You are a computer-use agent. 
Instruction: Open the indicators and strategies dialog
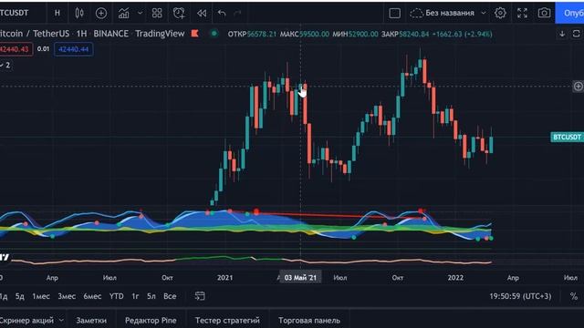tap(124, 13)
